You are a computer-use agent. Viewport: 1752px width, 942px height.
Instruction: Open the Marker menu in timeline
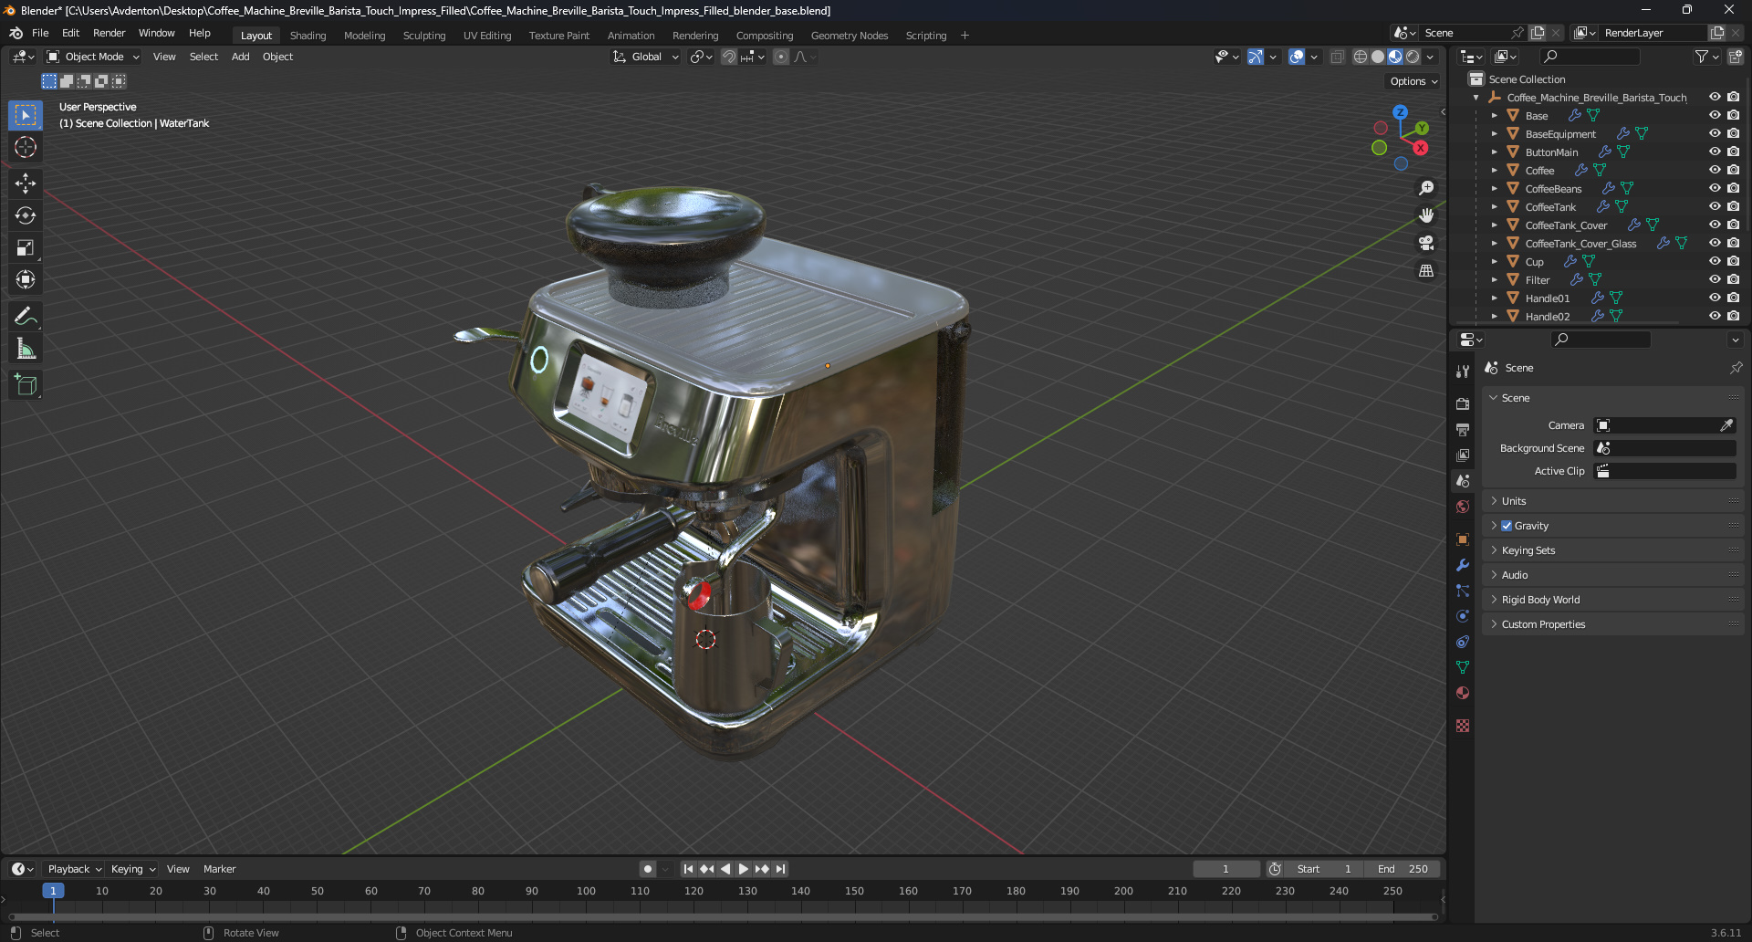point(219,869)
